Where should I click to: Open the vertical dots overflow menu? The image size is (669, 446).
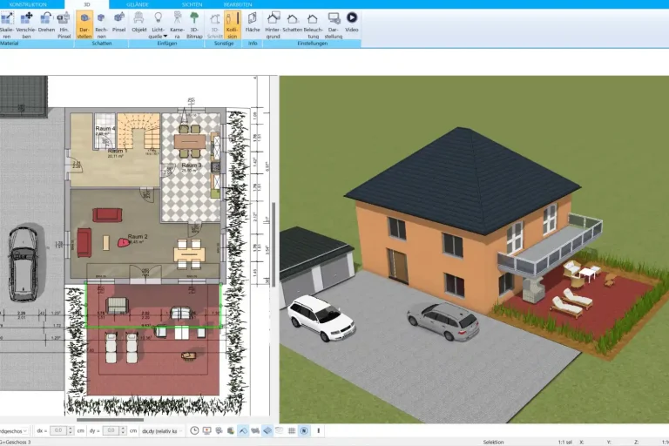pos(318,430)
